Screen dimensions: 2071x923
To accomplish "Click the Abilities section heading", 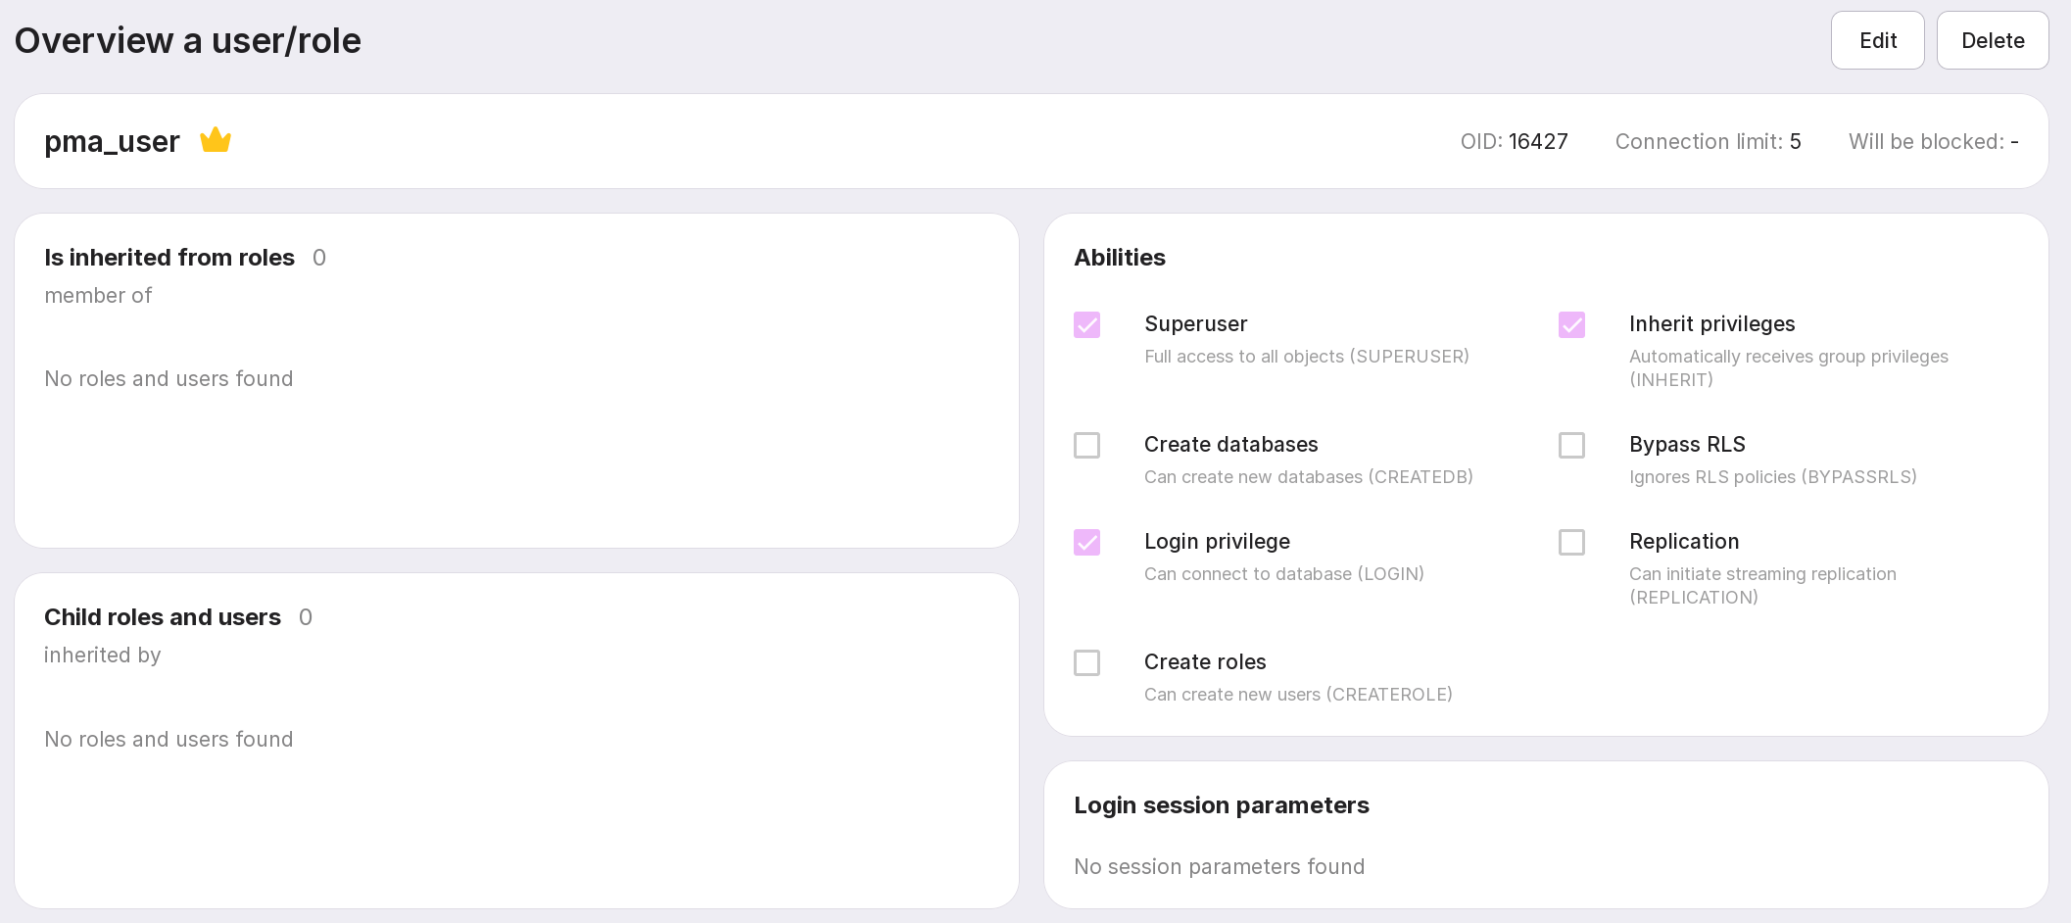I will [1119, 258].
